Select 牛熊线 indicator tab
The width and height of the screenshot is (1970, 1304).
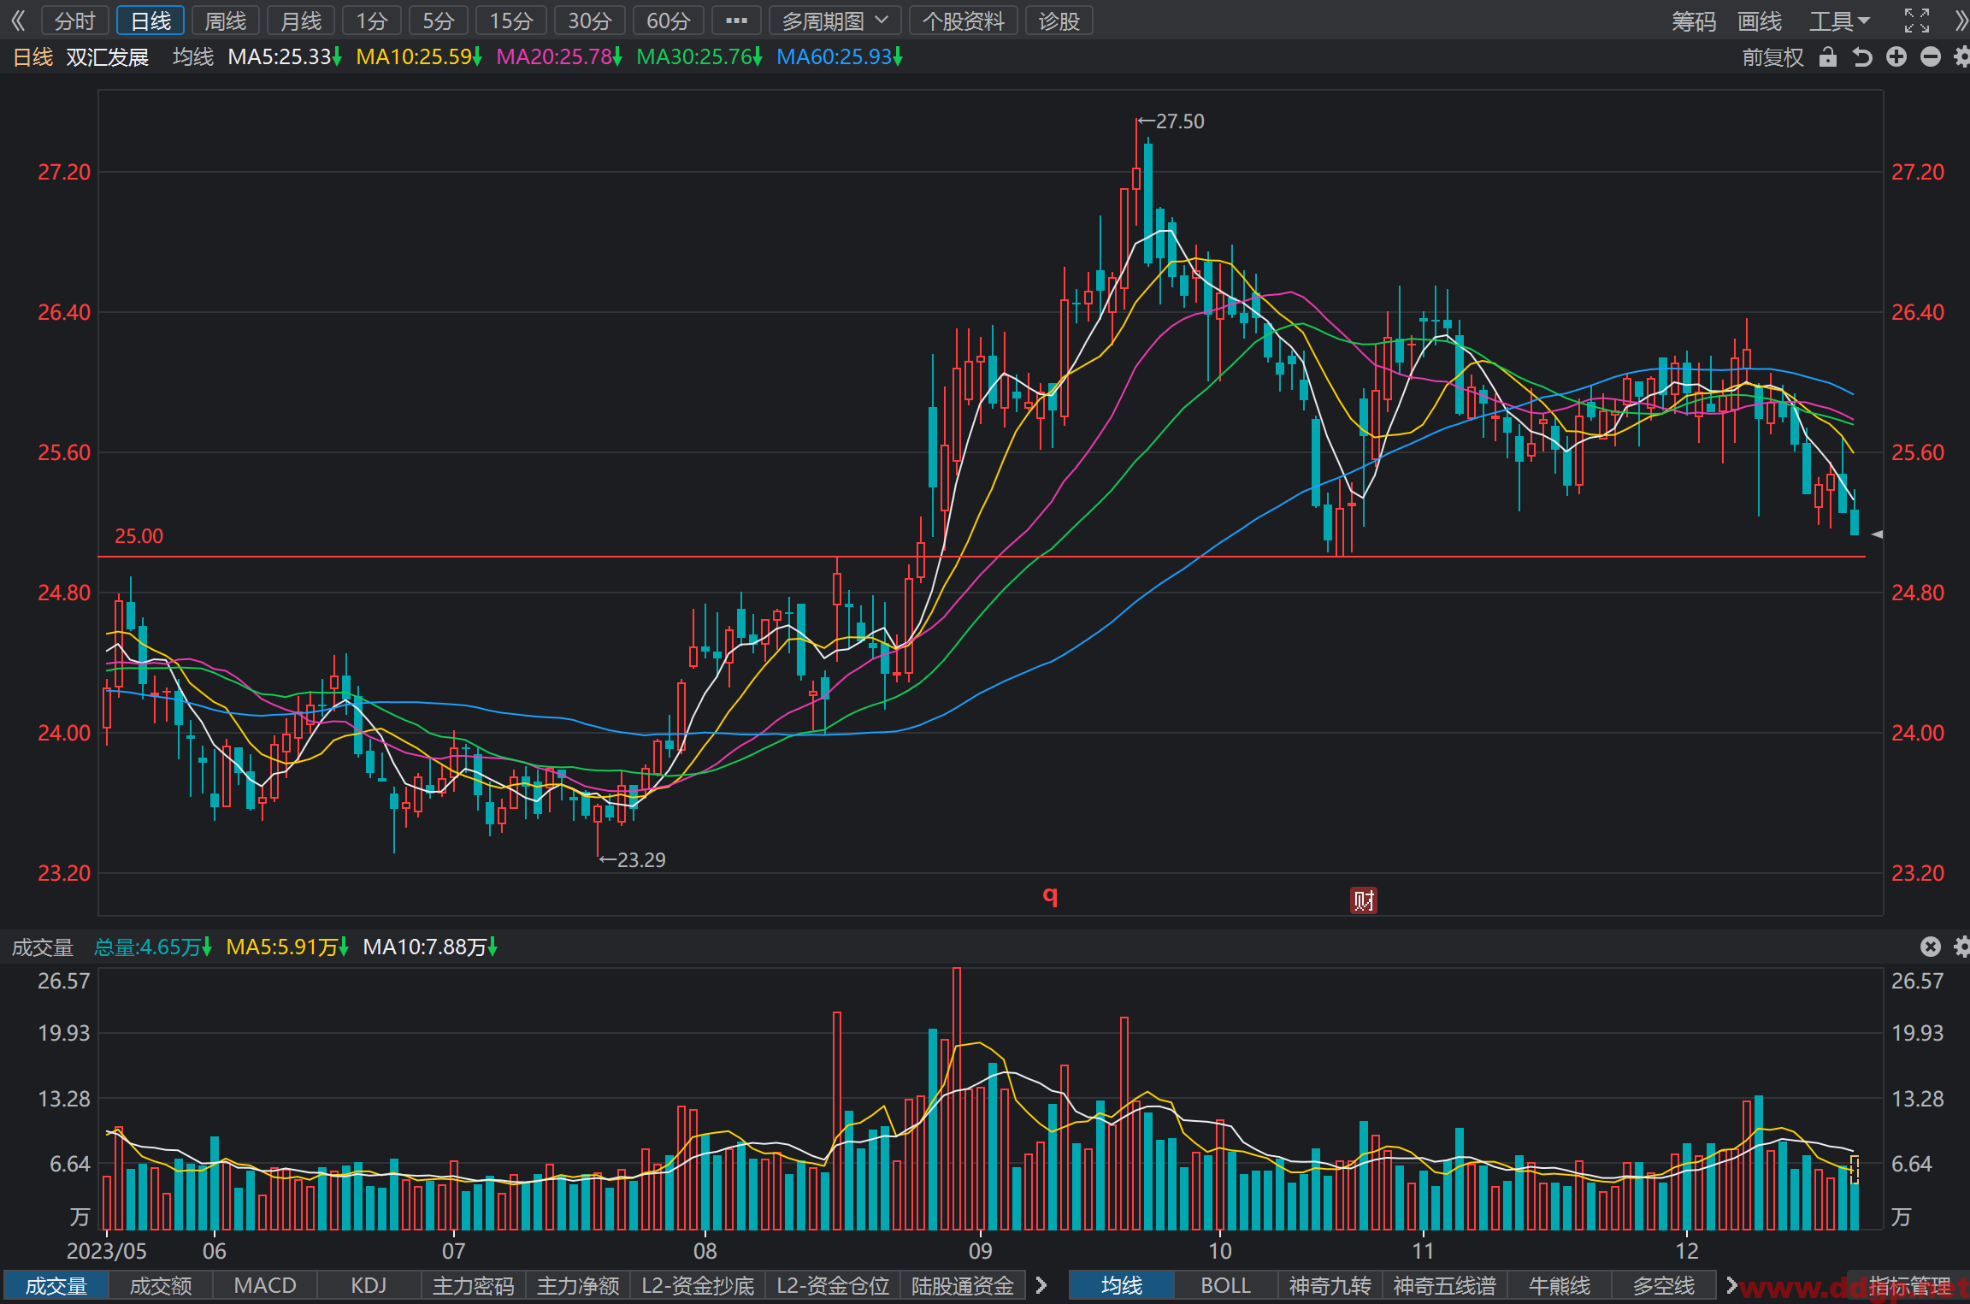coord(1560,1286)
